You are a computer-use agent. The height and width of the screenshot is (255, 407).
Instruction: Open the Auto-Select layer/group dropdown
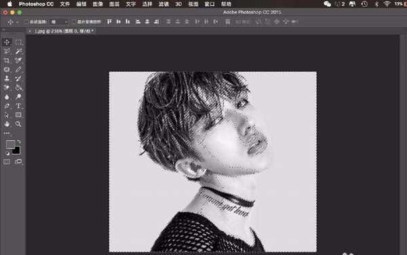[59, 22]
